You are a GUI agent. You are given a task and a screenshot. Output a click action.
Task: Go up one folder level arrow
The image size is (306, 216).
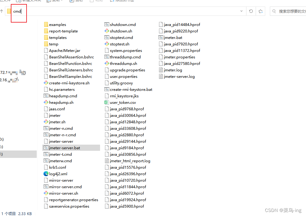tap(2, 11)
